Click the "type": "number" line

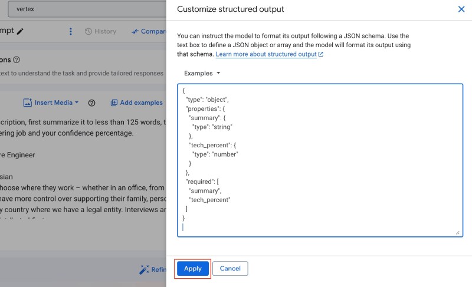215,154
